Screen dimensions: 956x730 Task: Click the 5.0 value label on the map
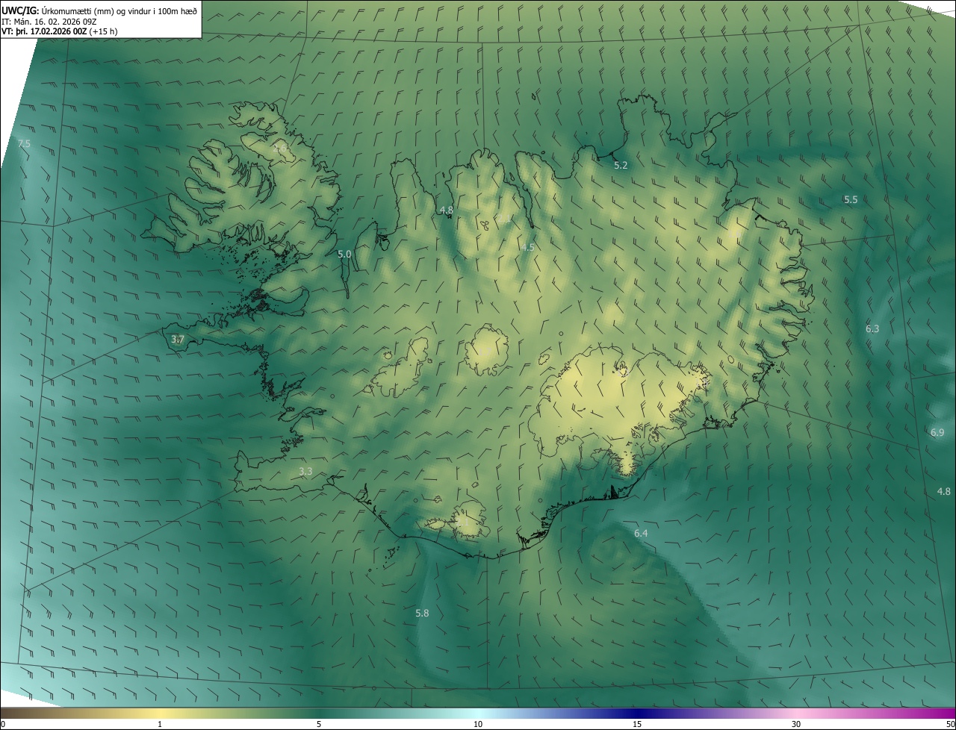coord(344,254)
